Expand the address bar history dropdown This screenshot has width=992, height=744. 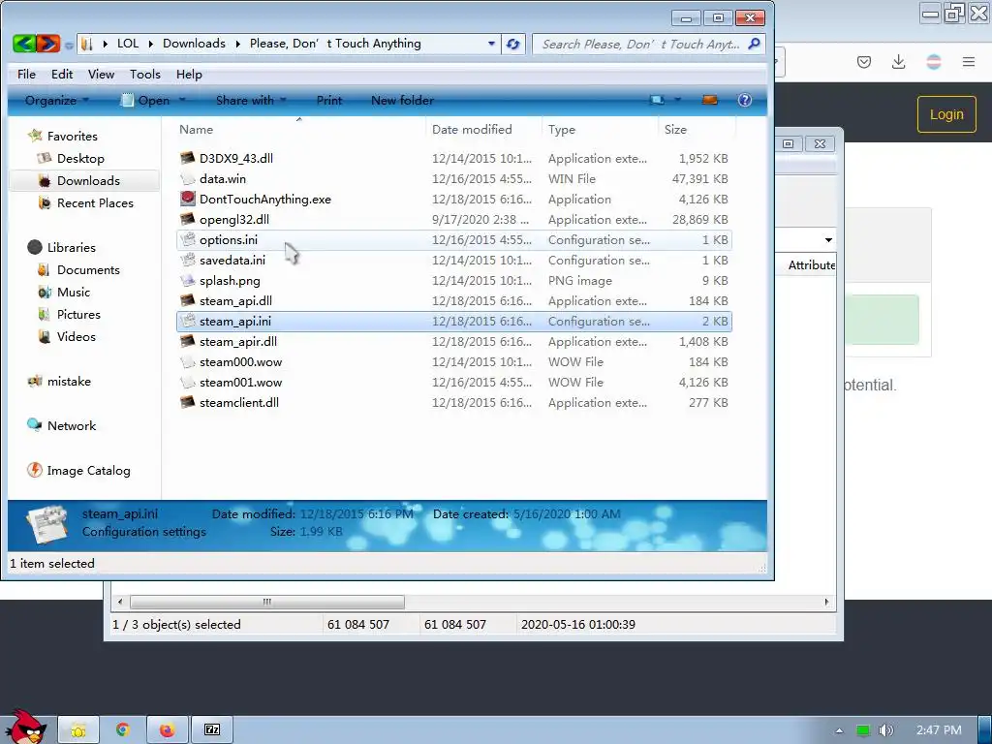(x=491, y=44)
